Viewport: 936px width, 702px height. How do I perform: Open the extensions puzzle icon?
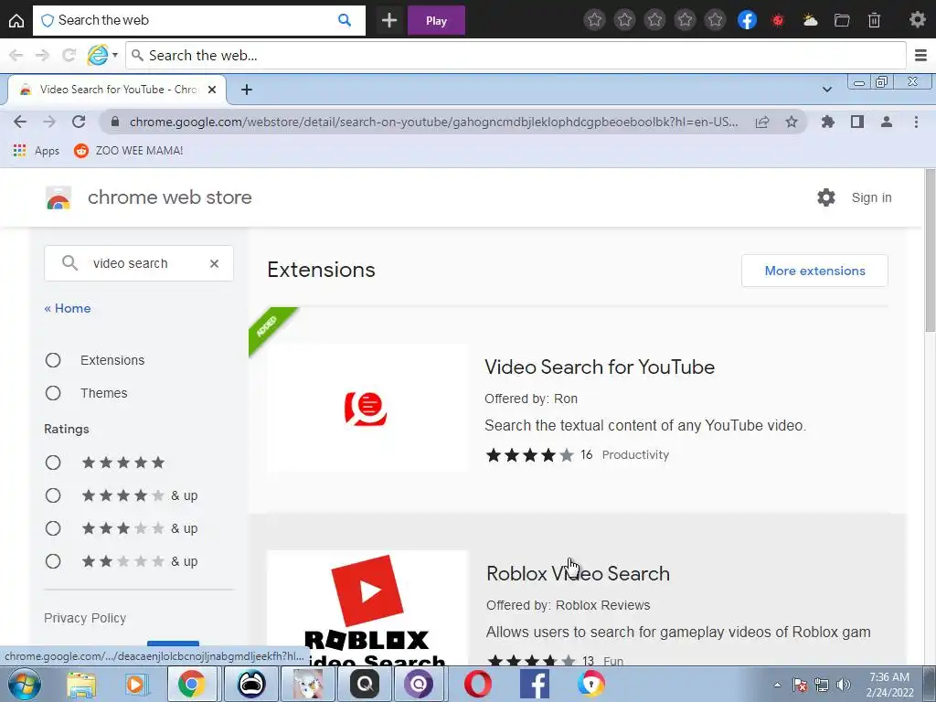828,122
